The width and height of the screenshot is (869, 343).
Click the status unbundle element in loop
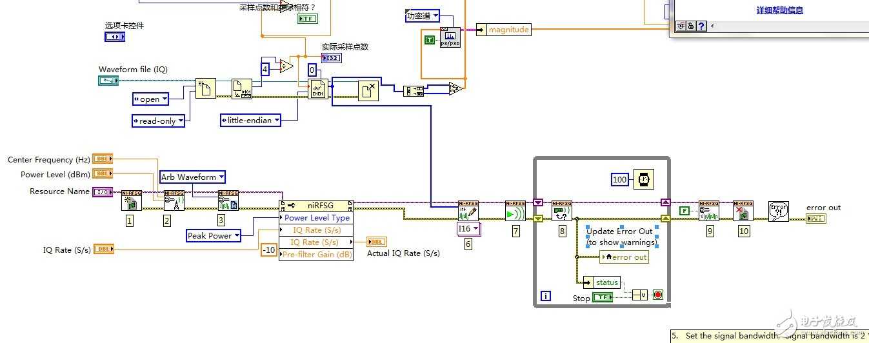tap(602, 282)
